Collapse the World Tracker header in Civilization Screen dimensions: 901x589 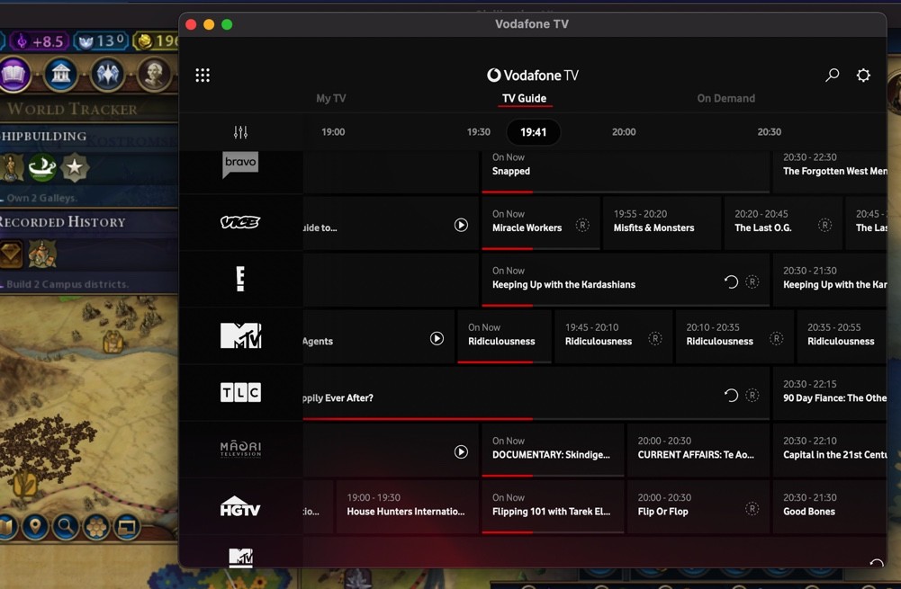(x=72, y=109)
